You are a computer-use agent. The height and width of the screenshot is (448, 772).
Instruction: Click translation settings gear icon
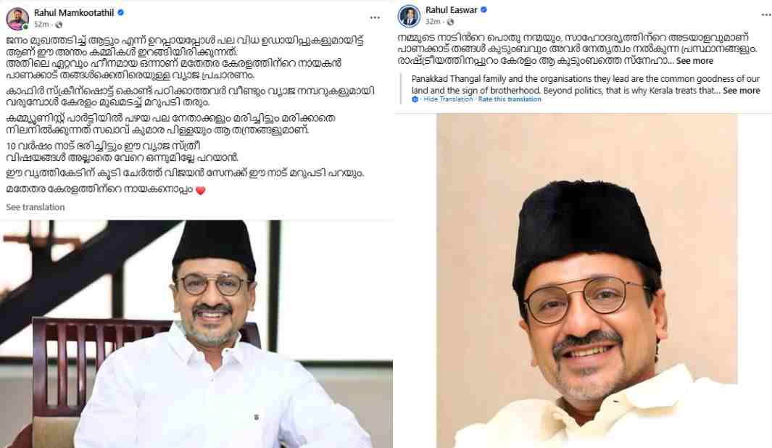click(415, 99)
